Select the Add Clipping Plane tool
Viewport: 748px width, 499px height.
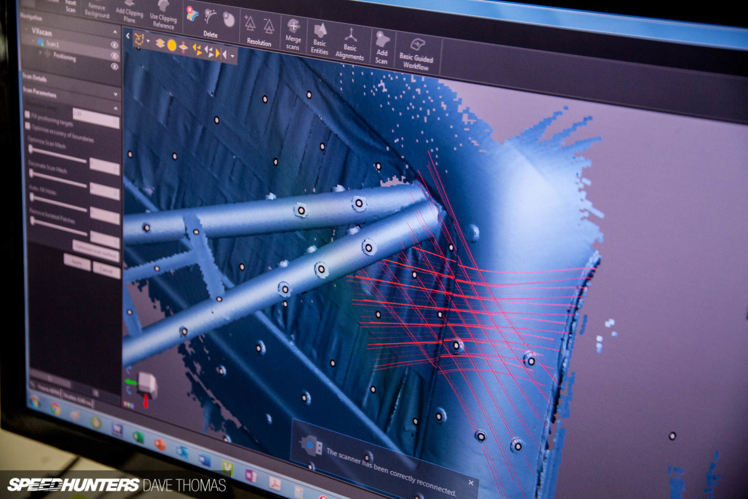point(129,11)
